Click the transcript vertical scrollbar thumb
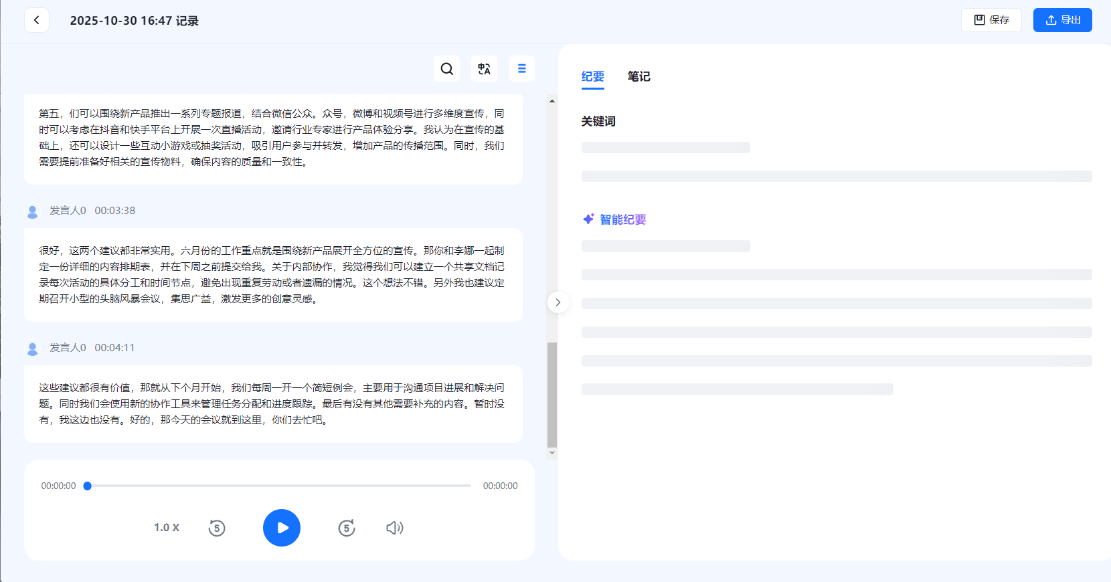Screen dimensions: 1111x582 tap(552, 395)
